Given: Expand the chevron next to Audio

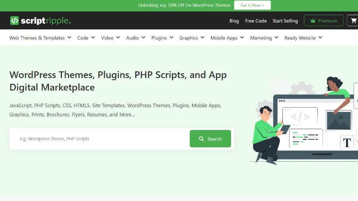Looking at the screenshot, I should point(143,37).
